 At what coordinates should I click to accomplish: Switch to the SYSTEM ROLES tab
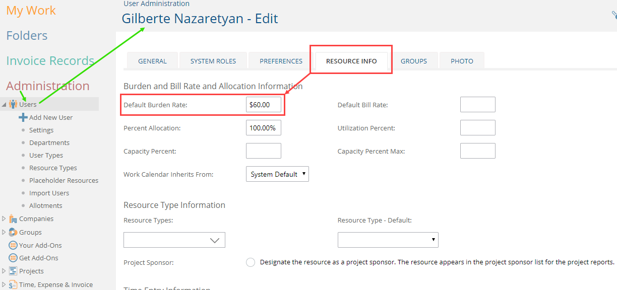(x=213, y=60)
